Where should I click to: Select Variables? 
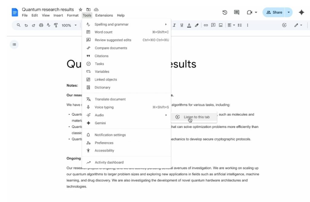coord(127,71)
